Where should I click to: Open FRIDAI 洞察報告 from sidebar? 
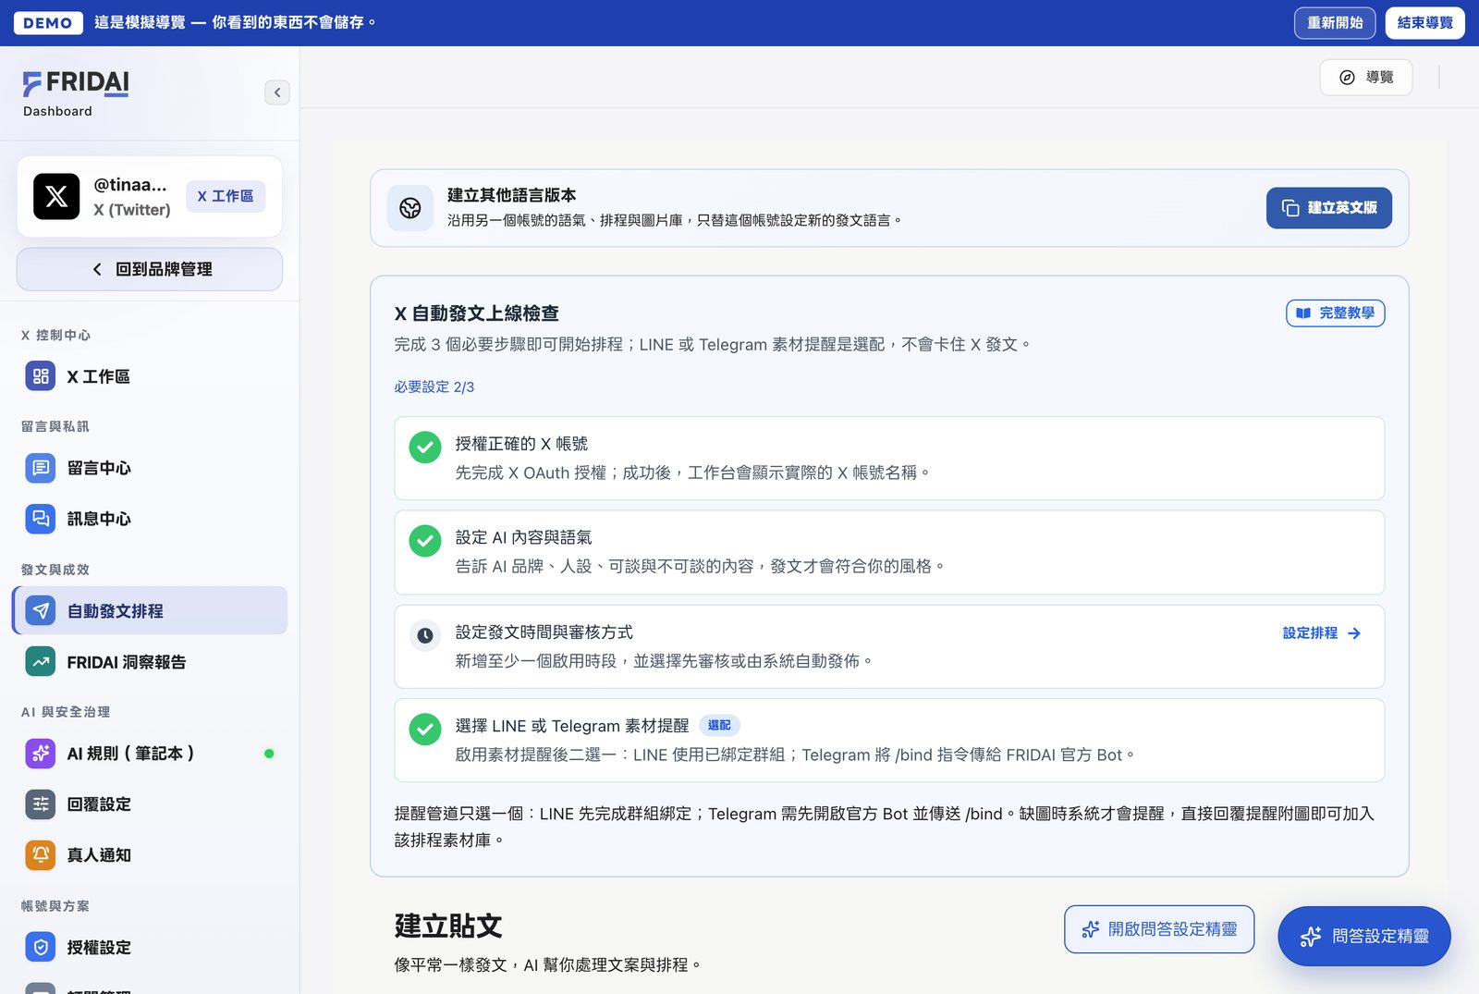pos(150,662)
